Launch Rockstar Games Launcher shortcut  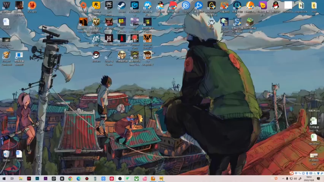pyautogui.click(x=96, y=5)
